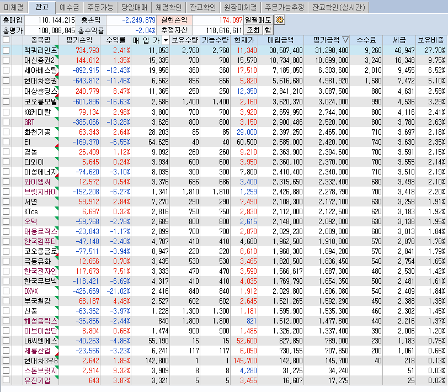448x392 pixels.
Task: Click the 가능수량 column header
Action: tap(215, 40)
